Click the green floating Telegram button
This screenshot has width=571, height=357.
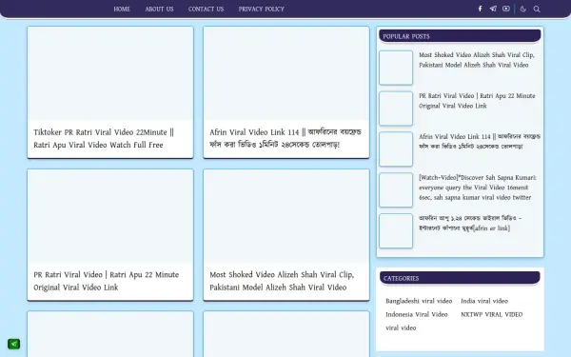point(14,344)
